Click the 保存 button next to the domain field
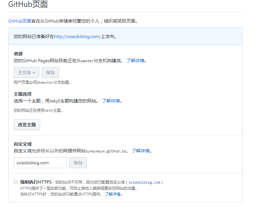 pyautogui.click(x=78, y=163)
